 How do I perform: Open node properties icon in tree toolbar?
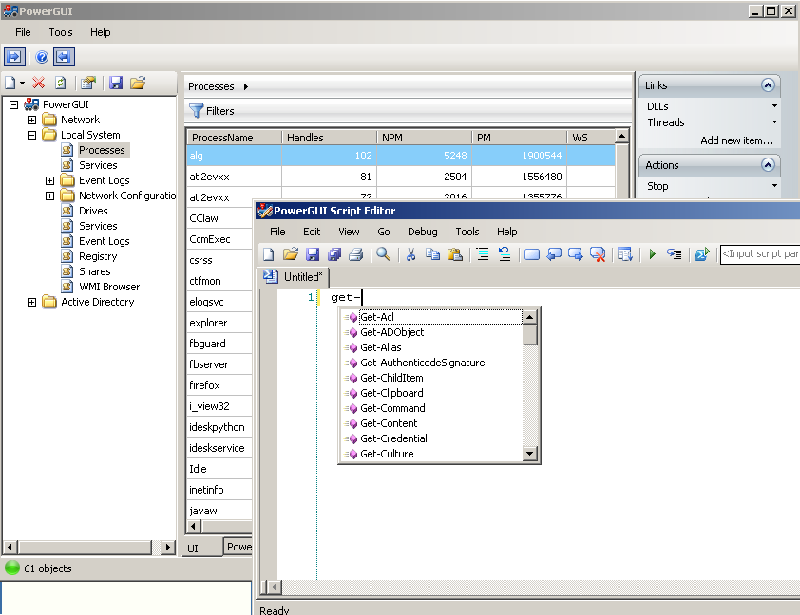pyautogui.click(x=88, y=83)
